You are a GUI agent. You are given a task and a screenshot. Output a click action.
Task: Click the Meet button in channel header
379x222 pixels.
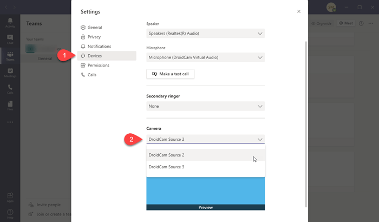[345, 23]
